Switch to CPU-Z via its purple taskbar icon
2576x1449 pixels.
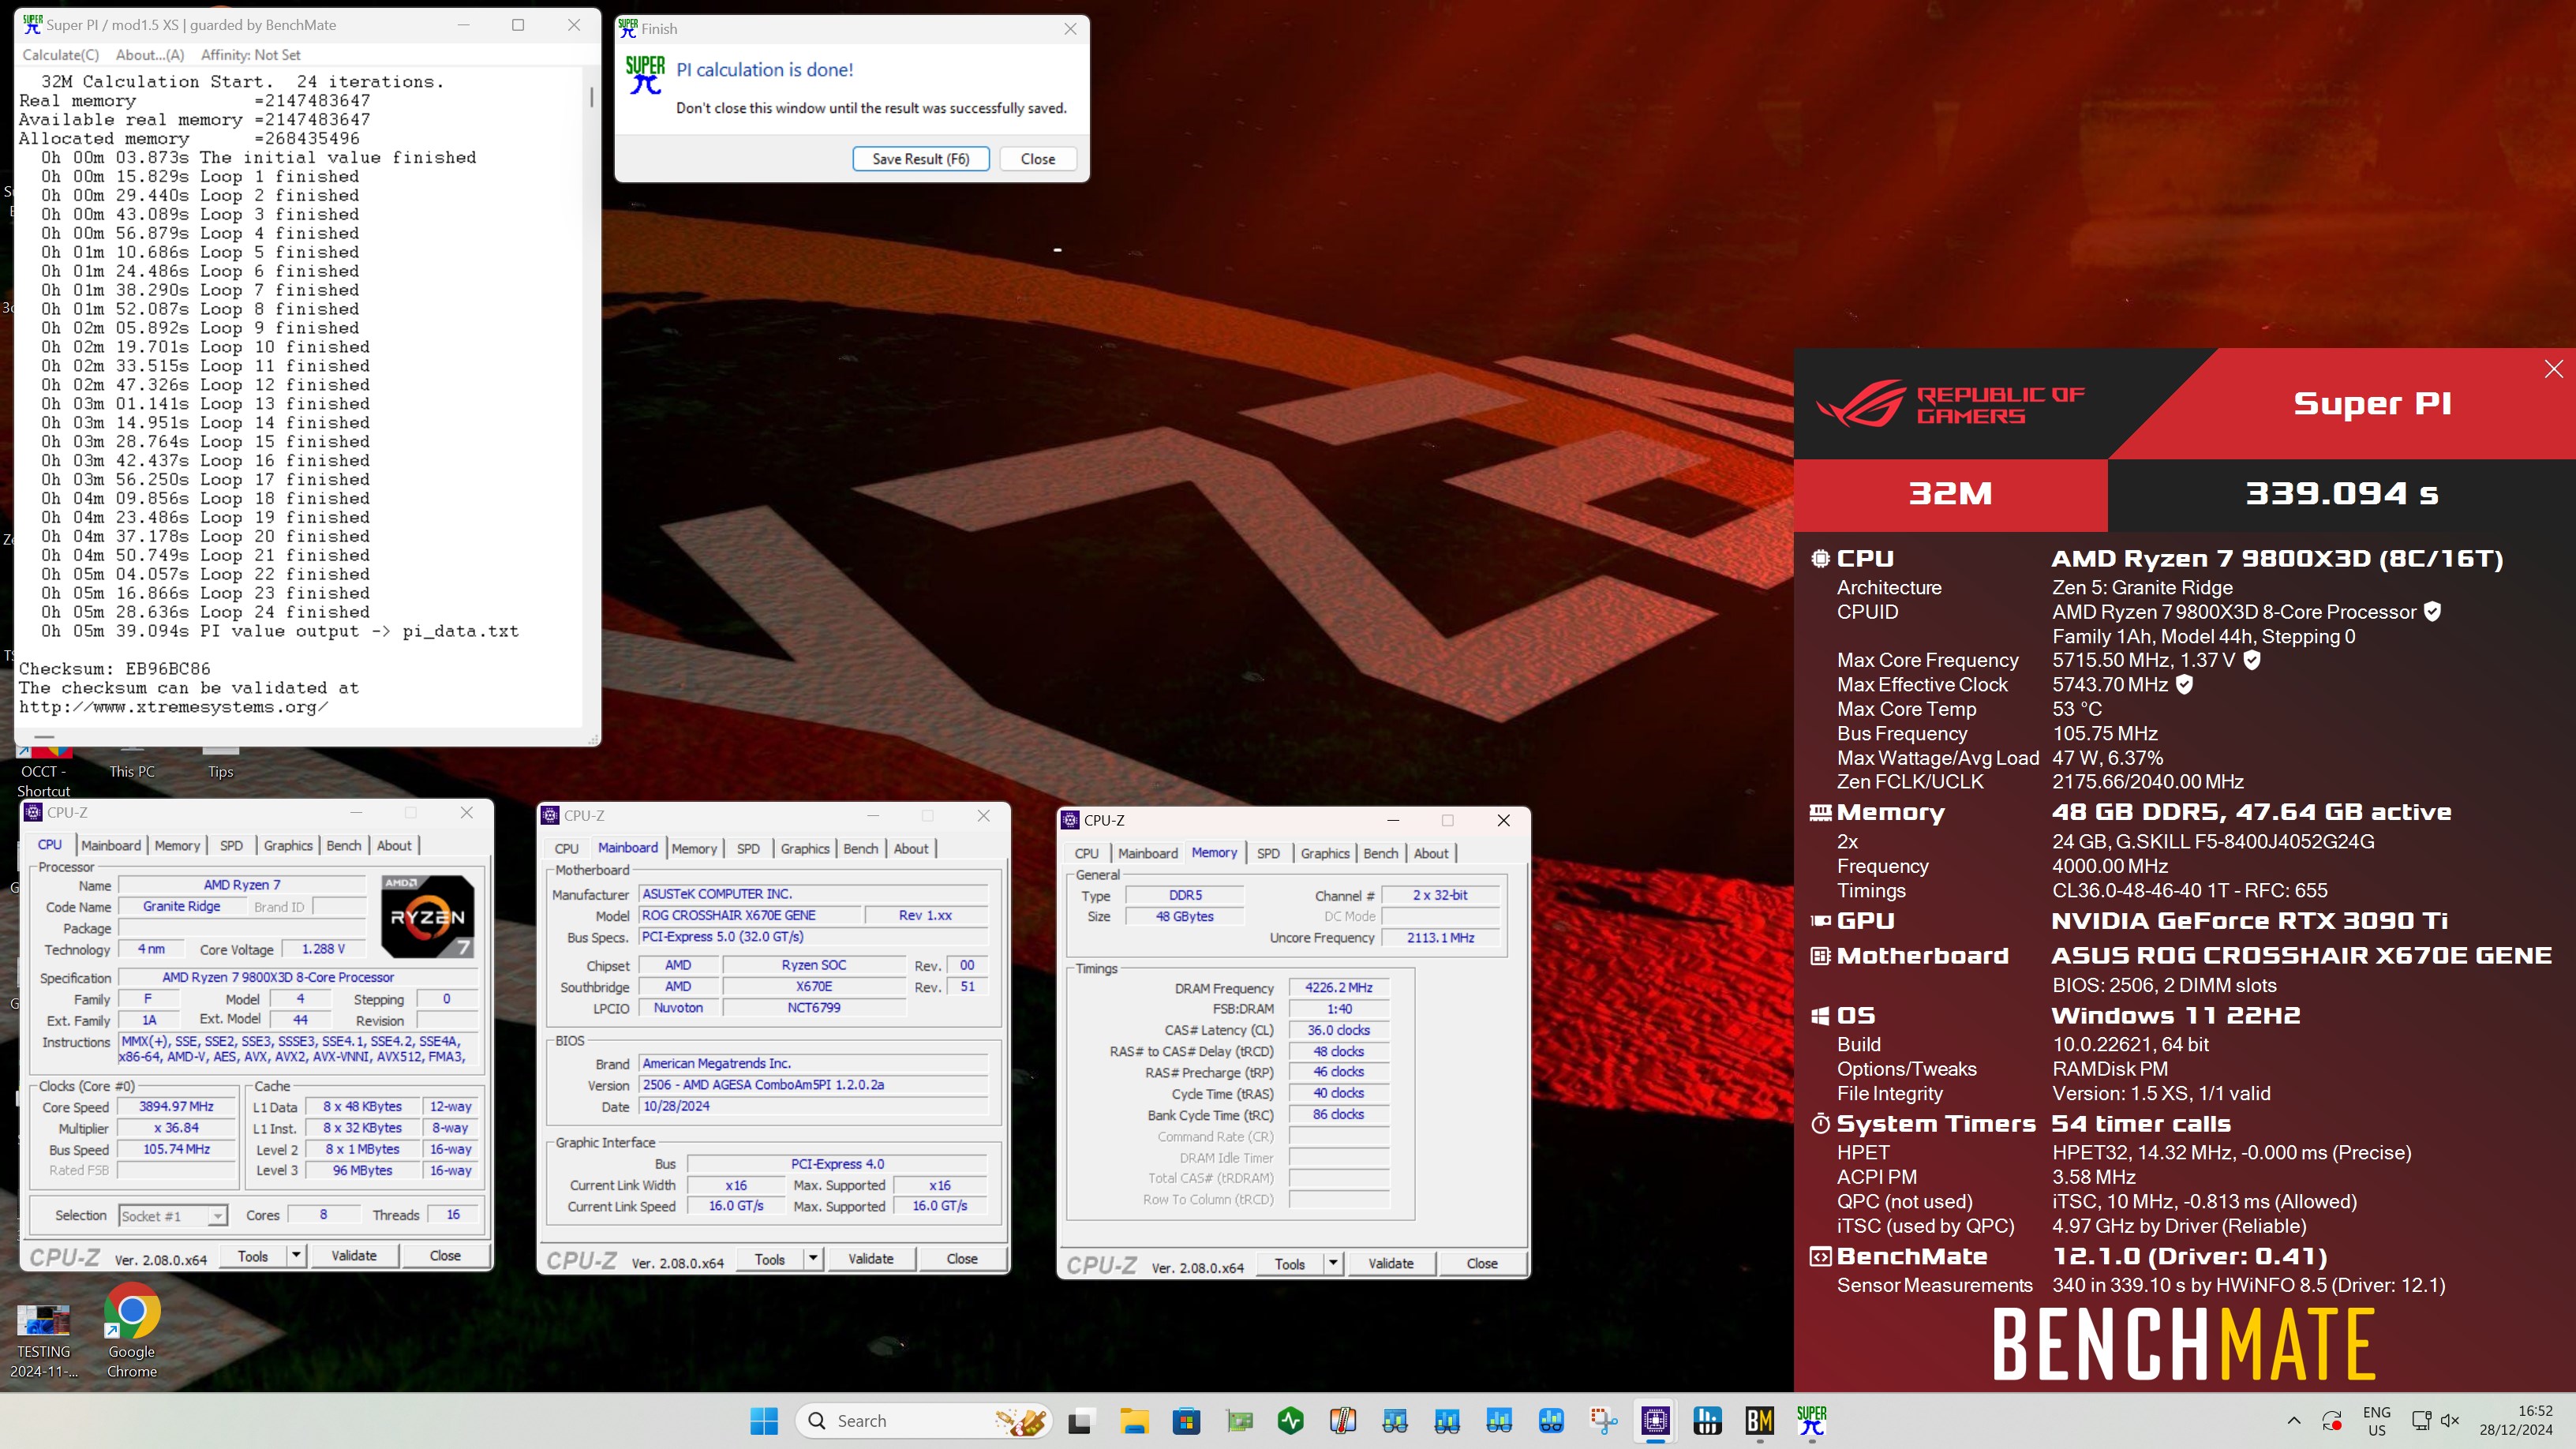tap(1655, 1420)
